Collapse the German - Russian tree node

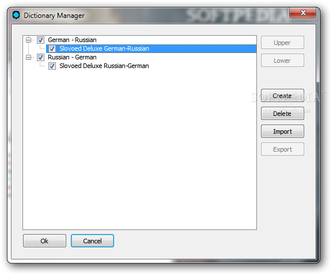click(x=28, y=40)
